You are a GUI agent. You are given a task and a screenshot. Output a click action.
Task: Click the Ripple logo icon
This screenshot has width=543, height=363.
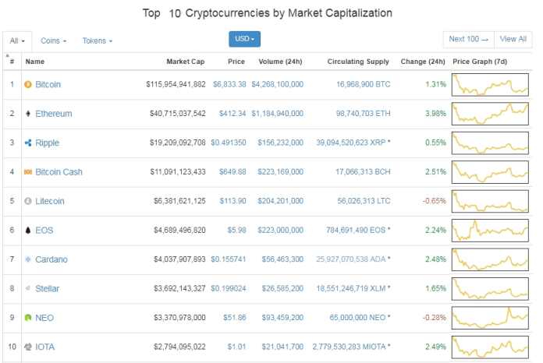(x=28, y=143)
